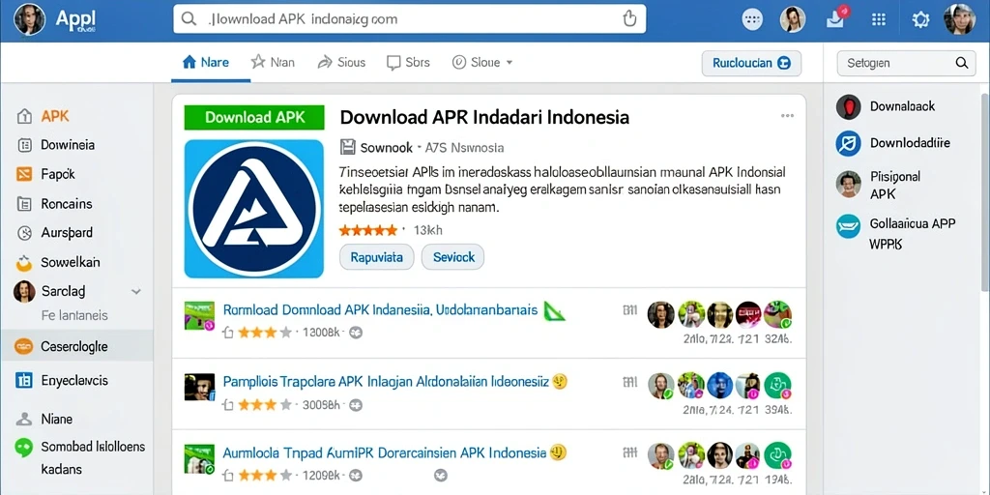Open the three-dot menu on app card
Screen dimensions: 990x495
point(787,116)
